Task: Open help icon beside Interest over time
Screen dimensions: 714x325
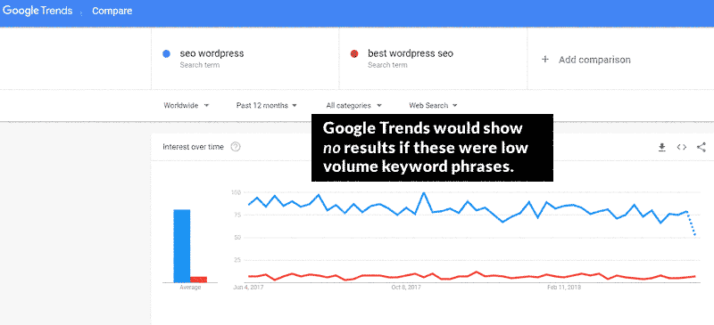Action: pos(236,147)
